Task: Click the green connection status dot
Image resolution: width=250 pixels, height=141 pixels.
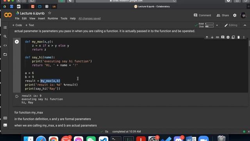Action: (244, 132)
